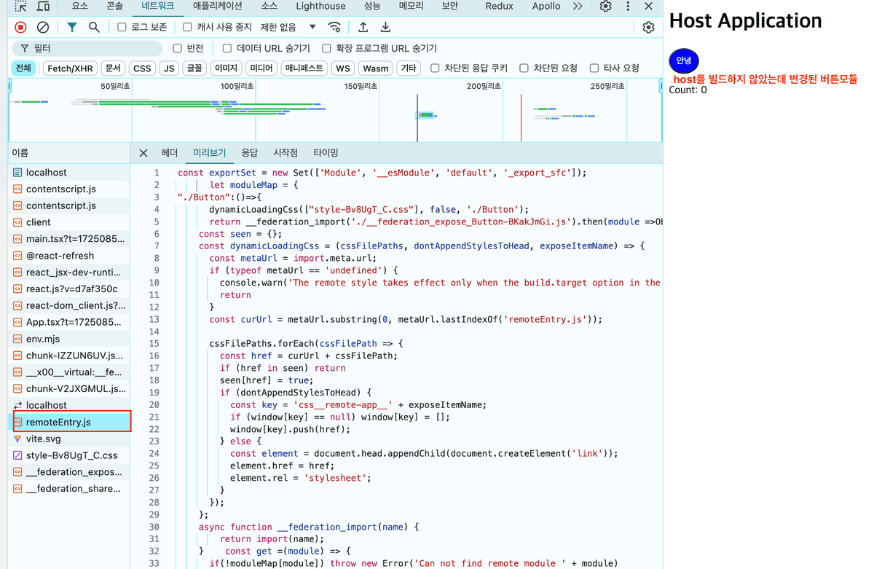Open network conditions wifi icon
Screen dimensions: 874x569
(334, 27)
